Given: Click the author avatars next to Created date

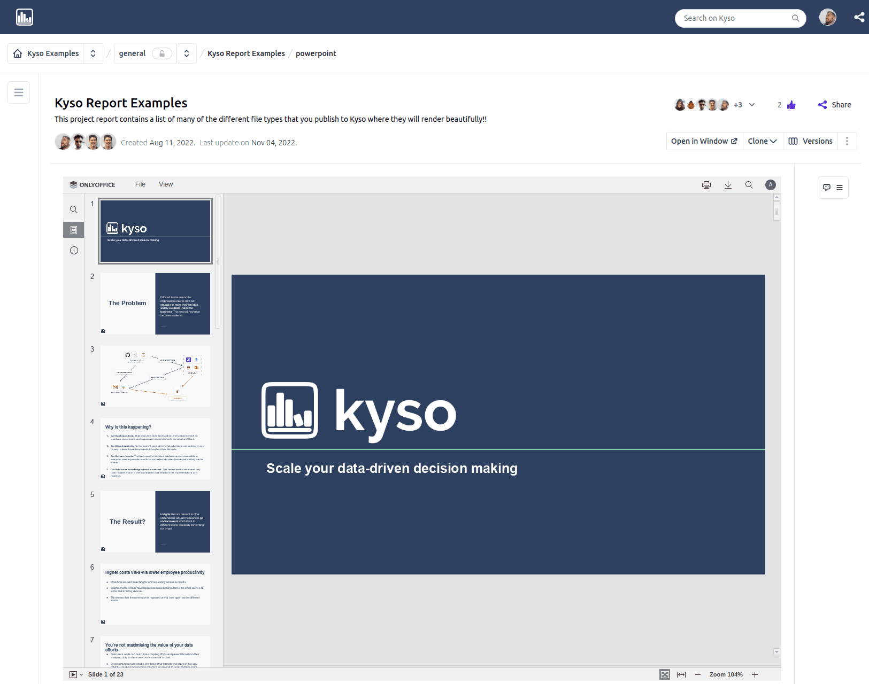Looking at the screenshot, I should pyautogui.click(x=86, y=142).
